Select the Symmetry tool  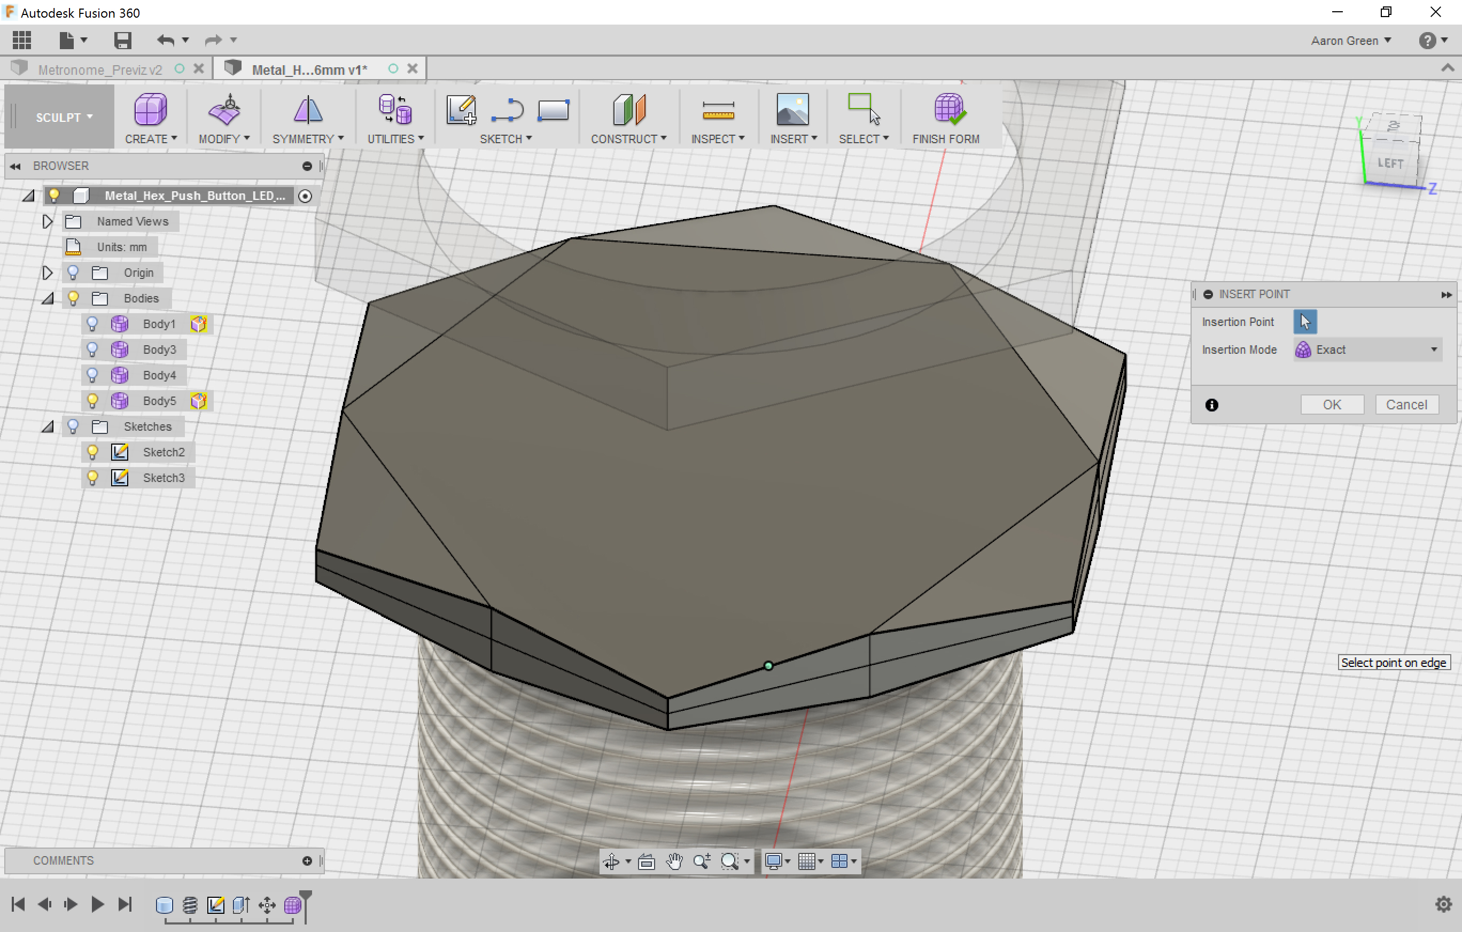click(x=307, y=116)
